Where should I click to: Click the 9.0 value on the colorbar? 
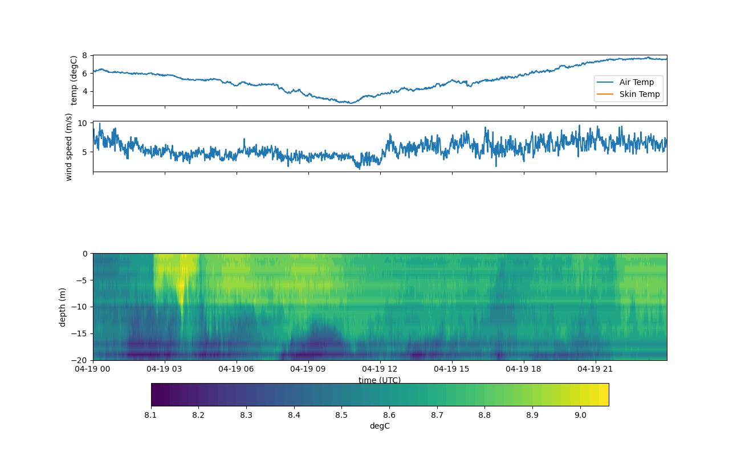tap(580, 415)
